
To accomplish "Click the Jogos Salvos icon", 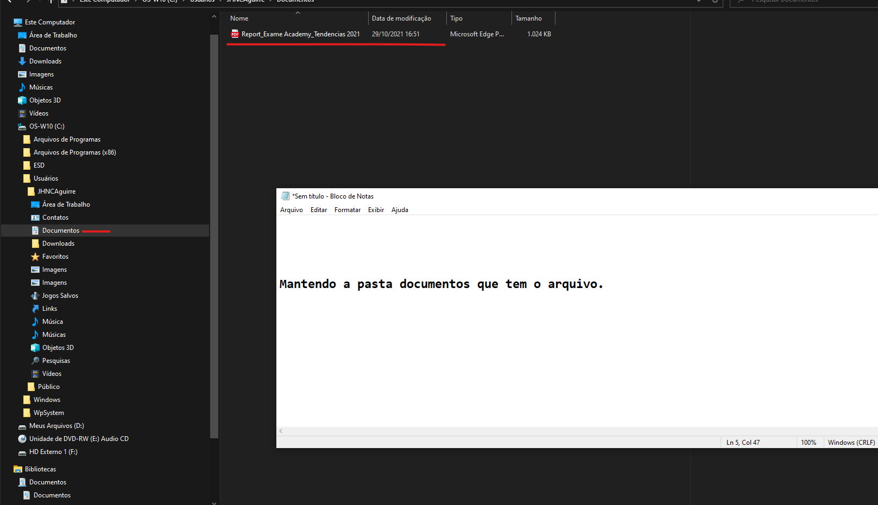I will [35, 296].
